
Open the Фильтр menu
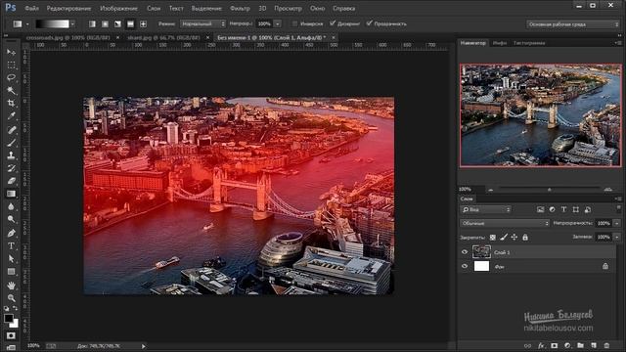pyautogui.click(x=240, y=8)
